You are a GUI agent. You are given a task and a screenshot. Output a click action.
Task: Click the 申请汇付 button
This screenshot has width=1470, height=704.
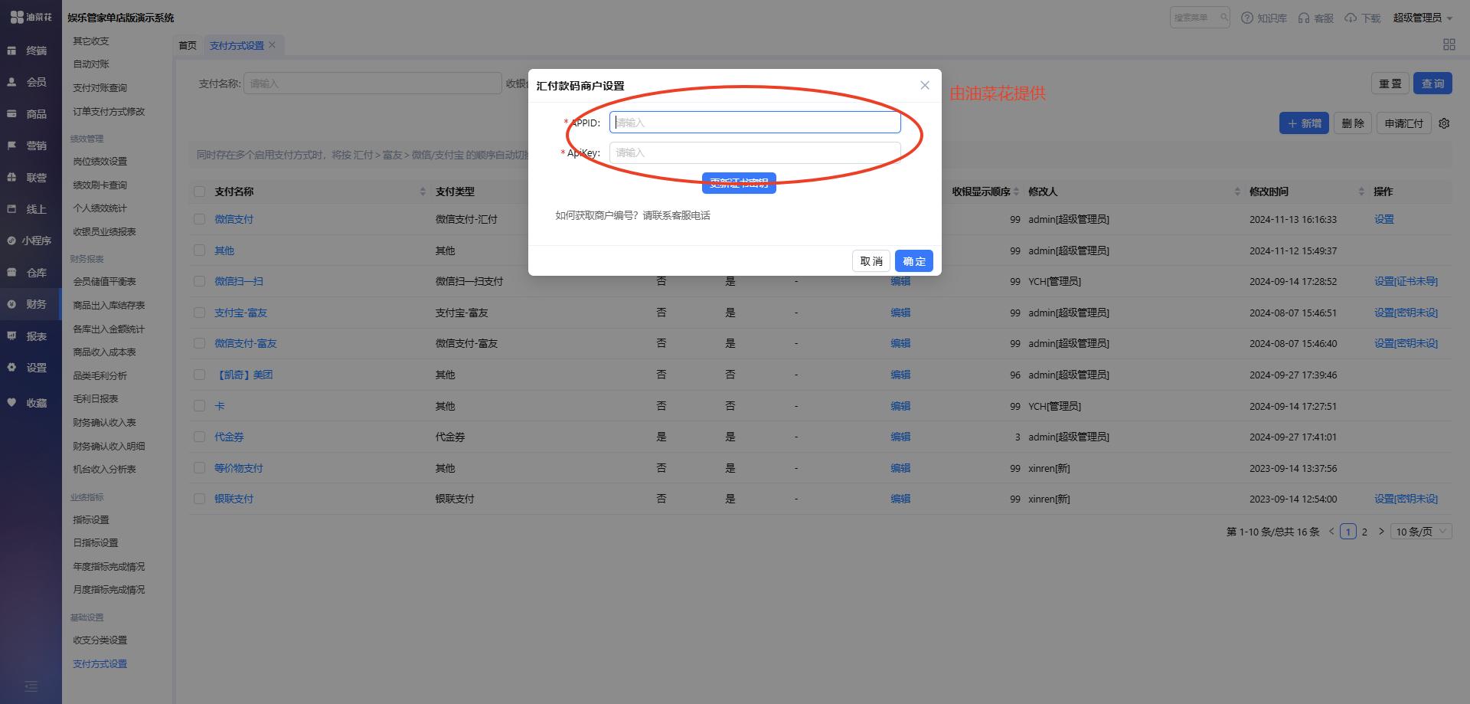pyautogui.click(x=1404, y=123)
